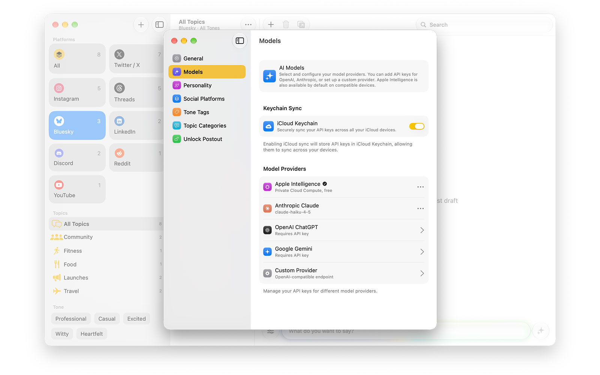Select the Discord platform card
600x375 pixels.
pyautogui.click(x=77, y=157)
